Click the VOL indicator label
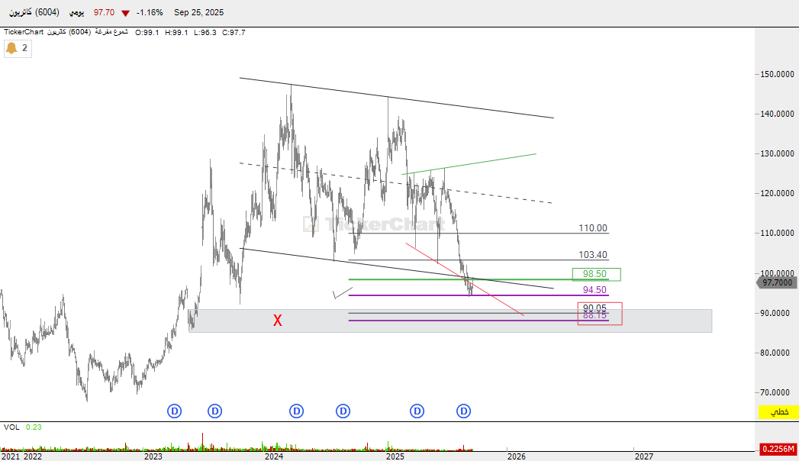Image resolution: width=799 pixels, height=461 pixels. (x=11, y=427)
